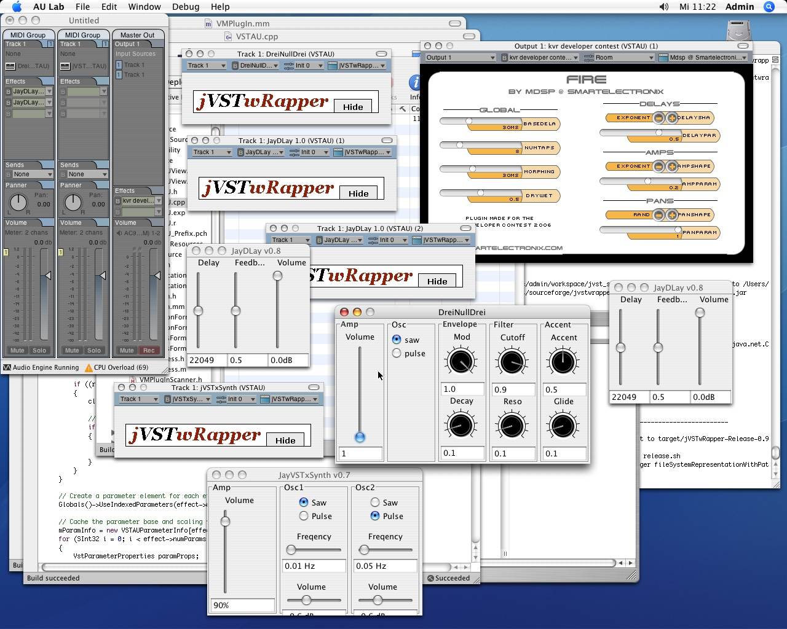This screenshot has width=787, height=629.
Task: Select pulse oscillator in DreiNullDrei
Action: coord(397,353)
